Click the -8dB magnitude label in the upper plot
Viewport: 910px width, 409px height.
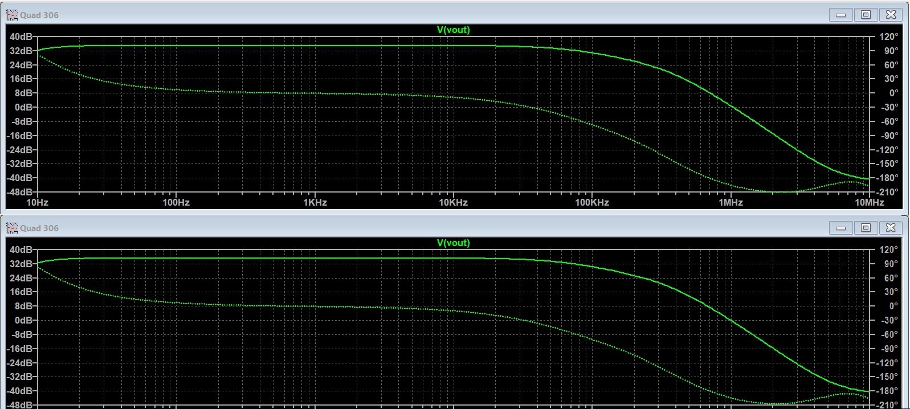pyautogui.click(x=21, y=121)
